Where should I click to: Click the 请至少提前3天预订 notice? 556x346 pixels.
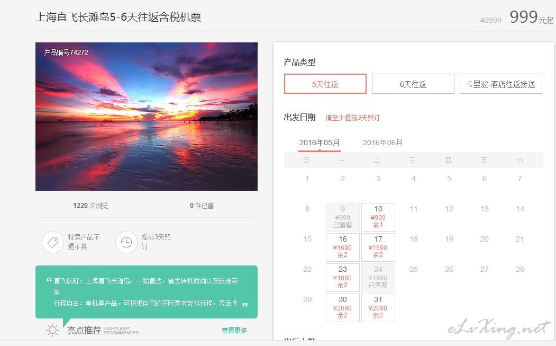[x=353, y=118]
